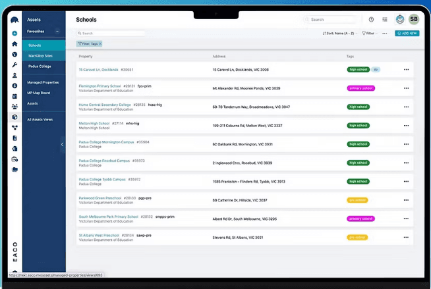The image size is (431, 289).
Task: Open 15 Caravel Ln, Docklands property link
Action: [98, 70]
